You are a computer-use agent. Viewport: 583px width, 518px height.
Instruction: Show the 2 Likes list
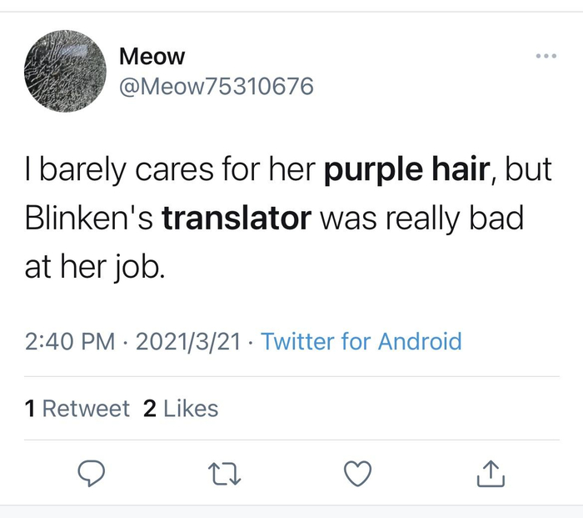181,409
